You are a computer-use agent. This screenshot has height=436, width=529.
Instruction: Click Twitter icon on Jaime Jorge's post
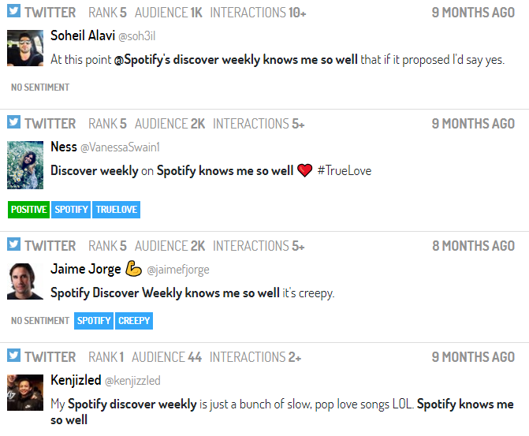click(x=14, y=244)
